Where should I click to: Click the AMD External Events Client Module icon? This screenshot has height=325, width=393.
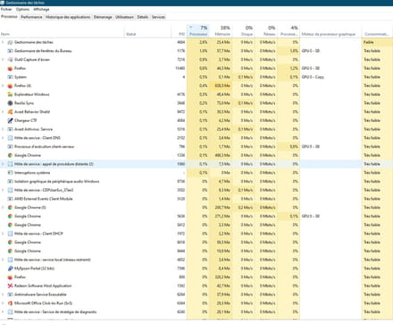coord(10,199)
